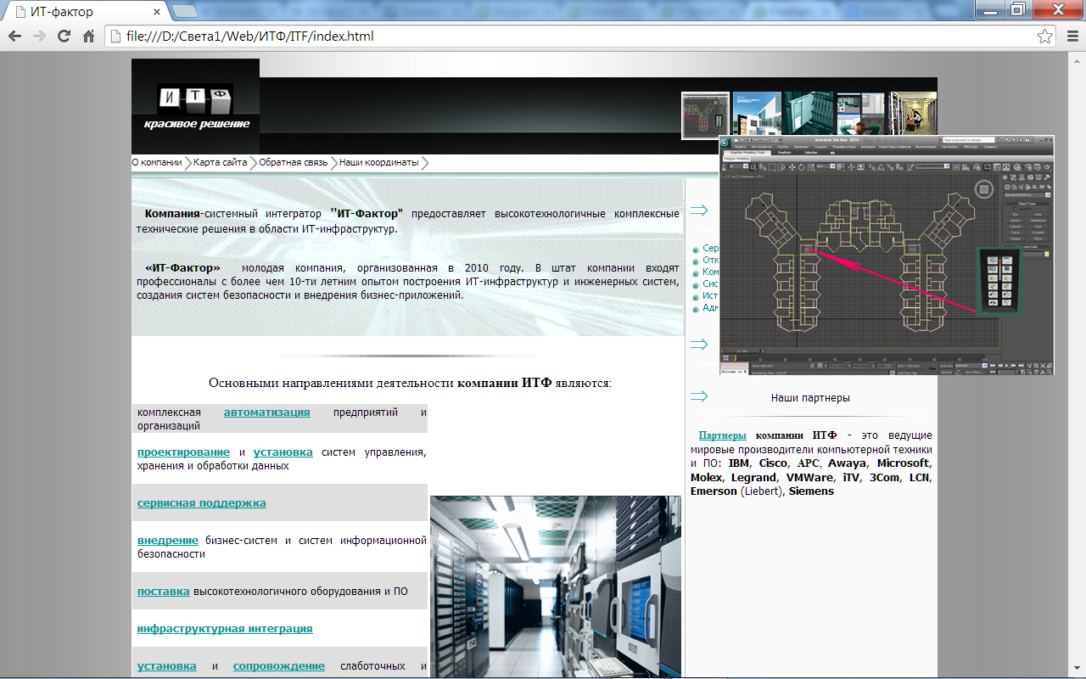Screen dimensions: 1086x679
Task: Click the Наши партнеры heading
Action: (810, 397)
